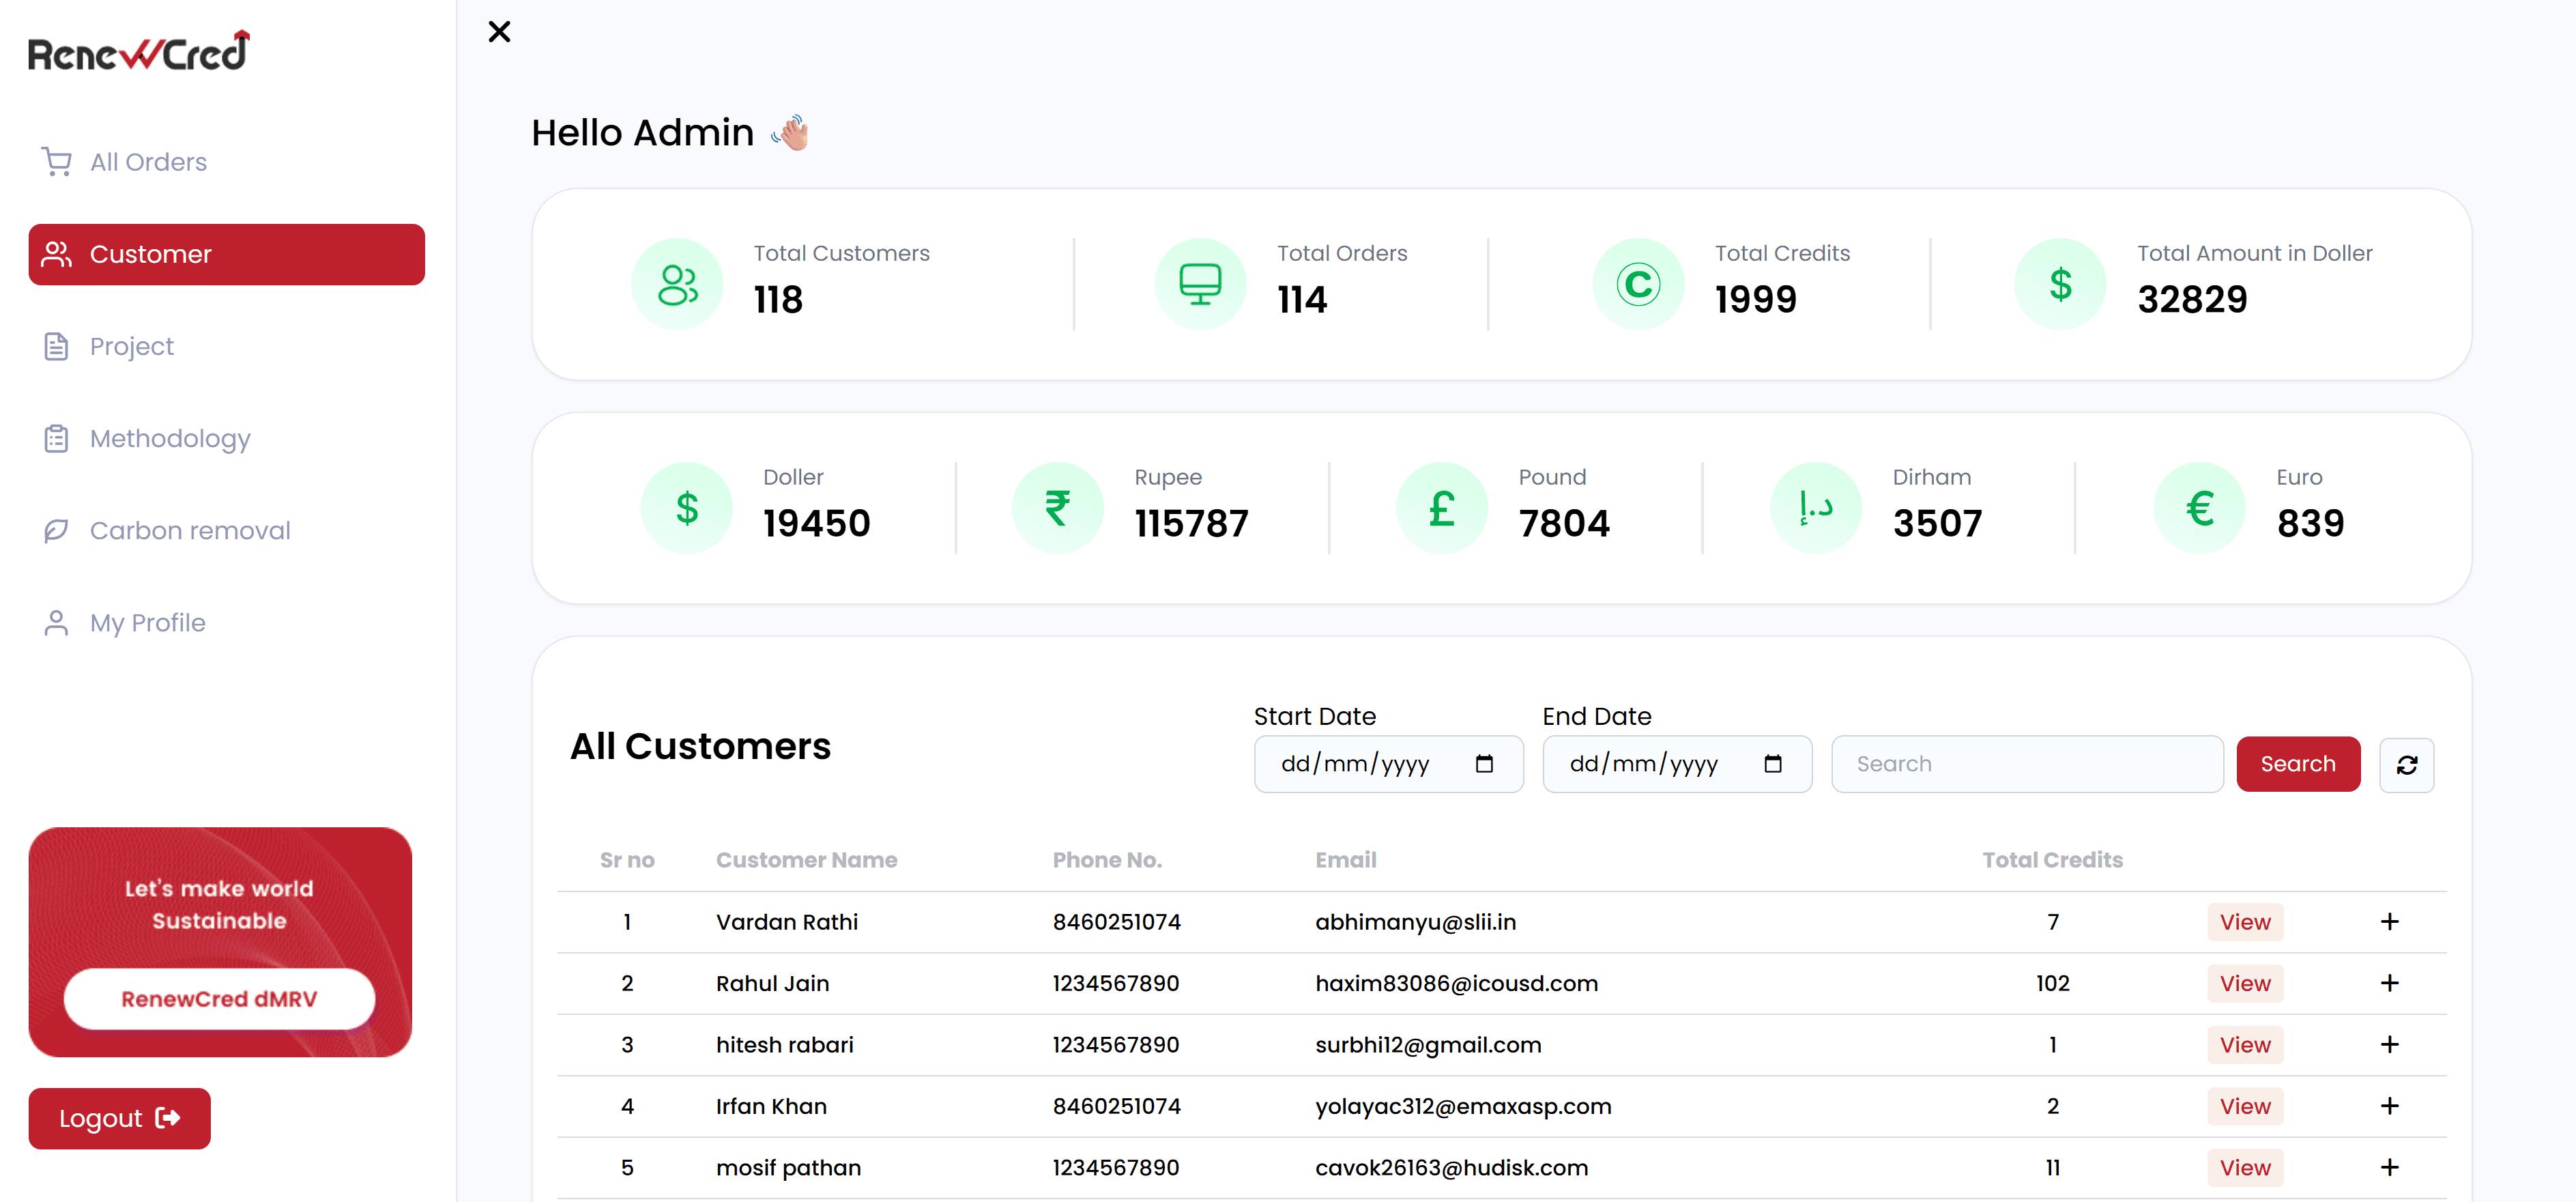This screenshot has height=1202, width=2576.
Task: Click the Rupee currency icon
Action: [1057, 508]
